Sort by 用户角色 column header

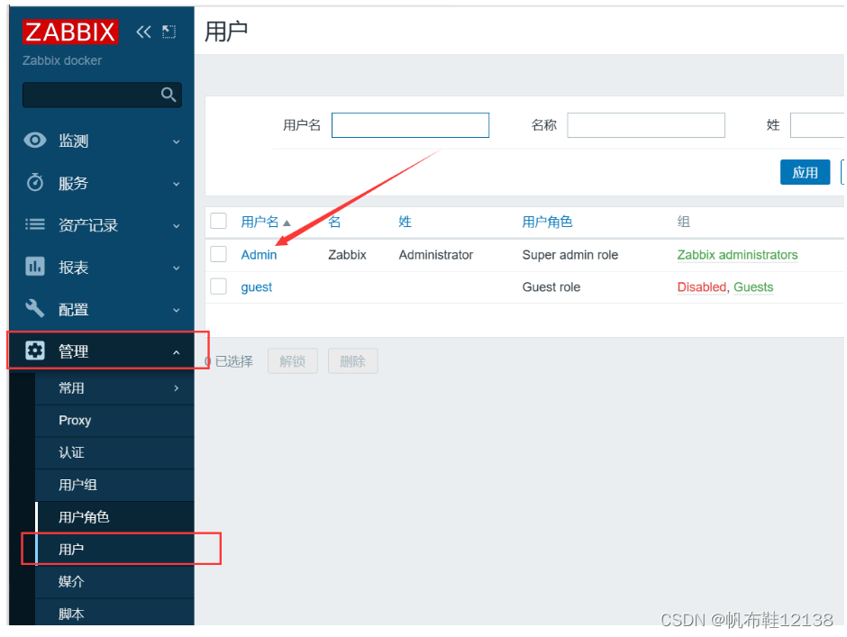coord(547,222)
